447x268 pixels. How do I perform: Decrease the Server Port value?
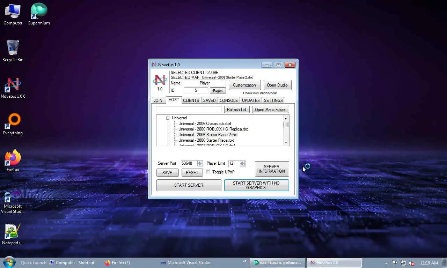pos(200,165)
